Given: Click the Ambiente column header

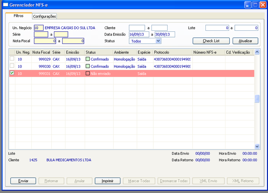Looking at the screenshot, I should pos(125,52).
